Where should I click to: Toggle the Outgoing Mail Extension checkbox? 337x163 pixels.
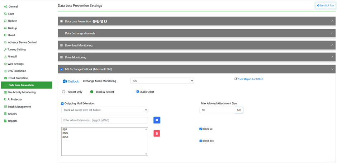click(62, 103)
